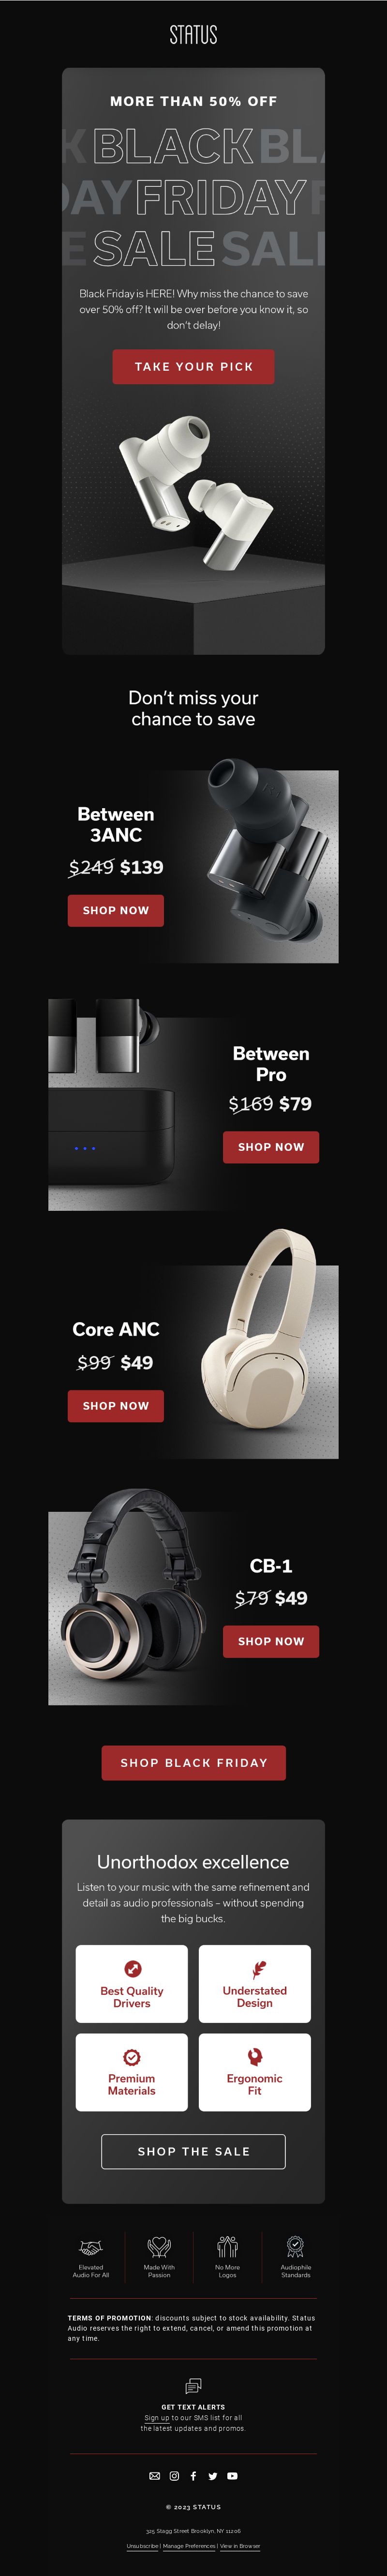The image size is (387, 2576).
Task: Shop Now for Between 3ANC earbuds
Action: click(x=116, y=910)
